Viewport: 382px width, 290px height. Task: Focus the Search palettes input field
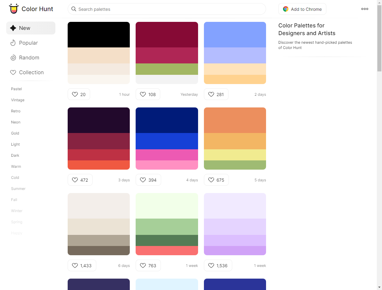point(169,9)
